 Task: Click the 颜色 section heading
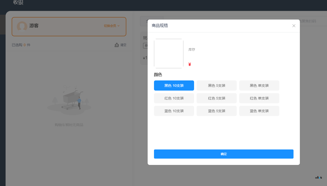pyautogui.click(x=158, y=75)
